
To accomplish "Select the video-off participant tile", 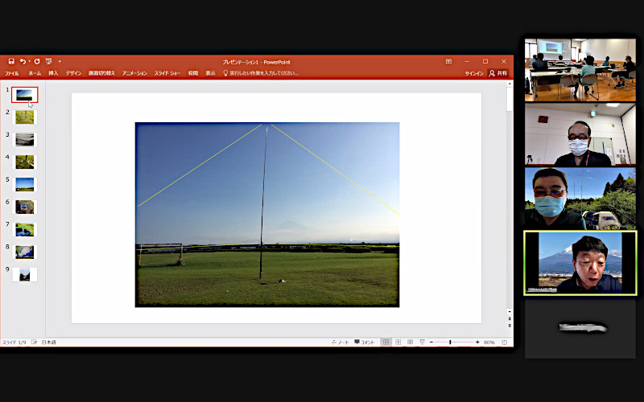I will [580, 327].
